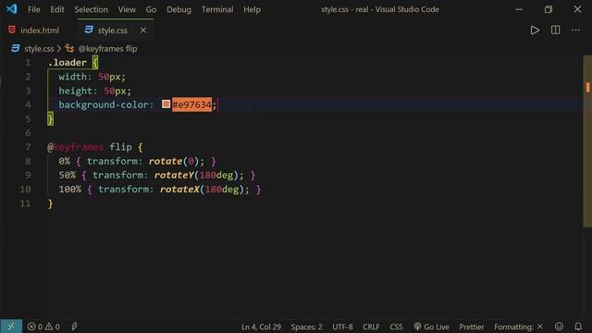Click the rotateY function on line 9
Image resolution: width=592 pixels, height=333 pixels.
(x=174, y=175)
